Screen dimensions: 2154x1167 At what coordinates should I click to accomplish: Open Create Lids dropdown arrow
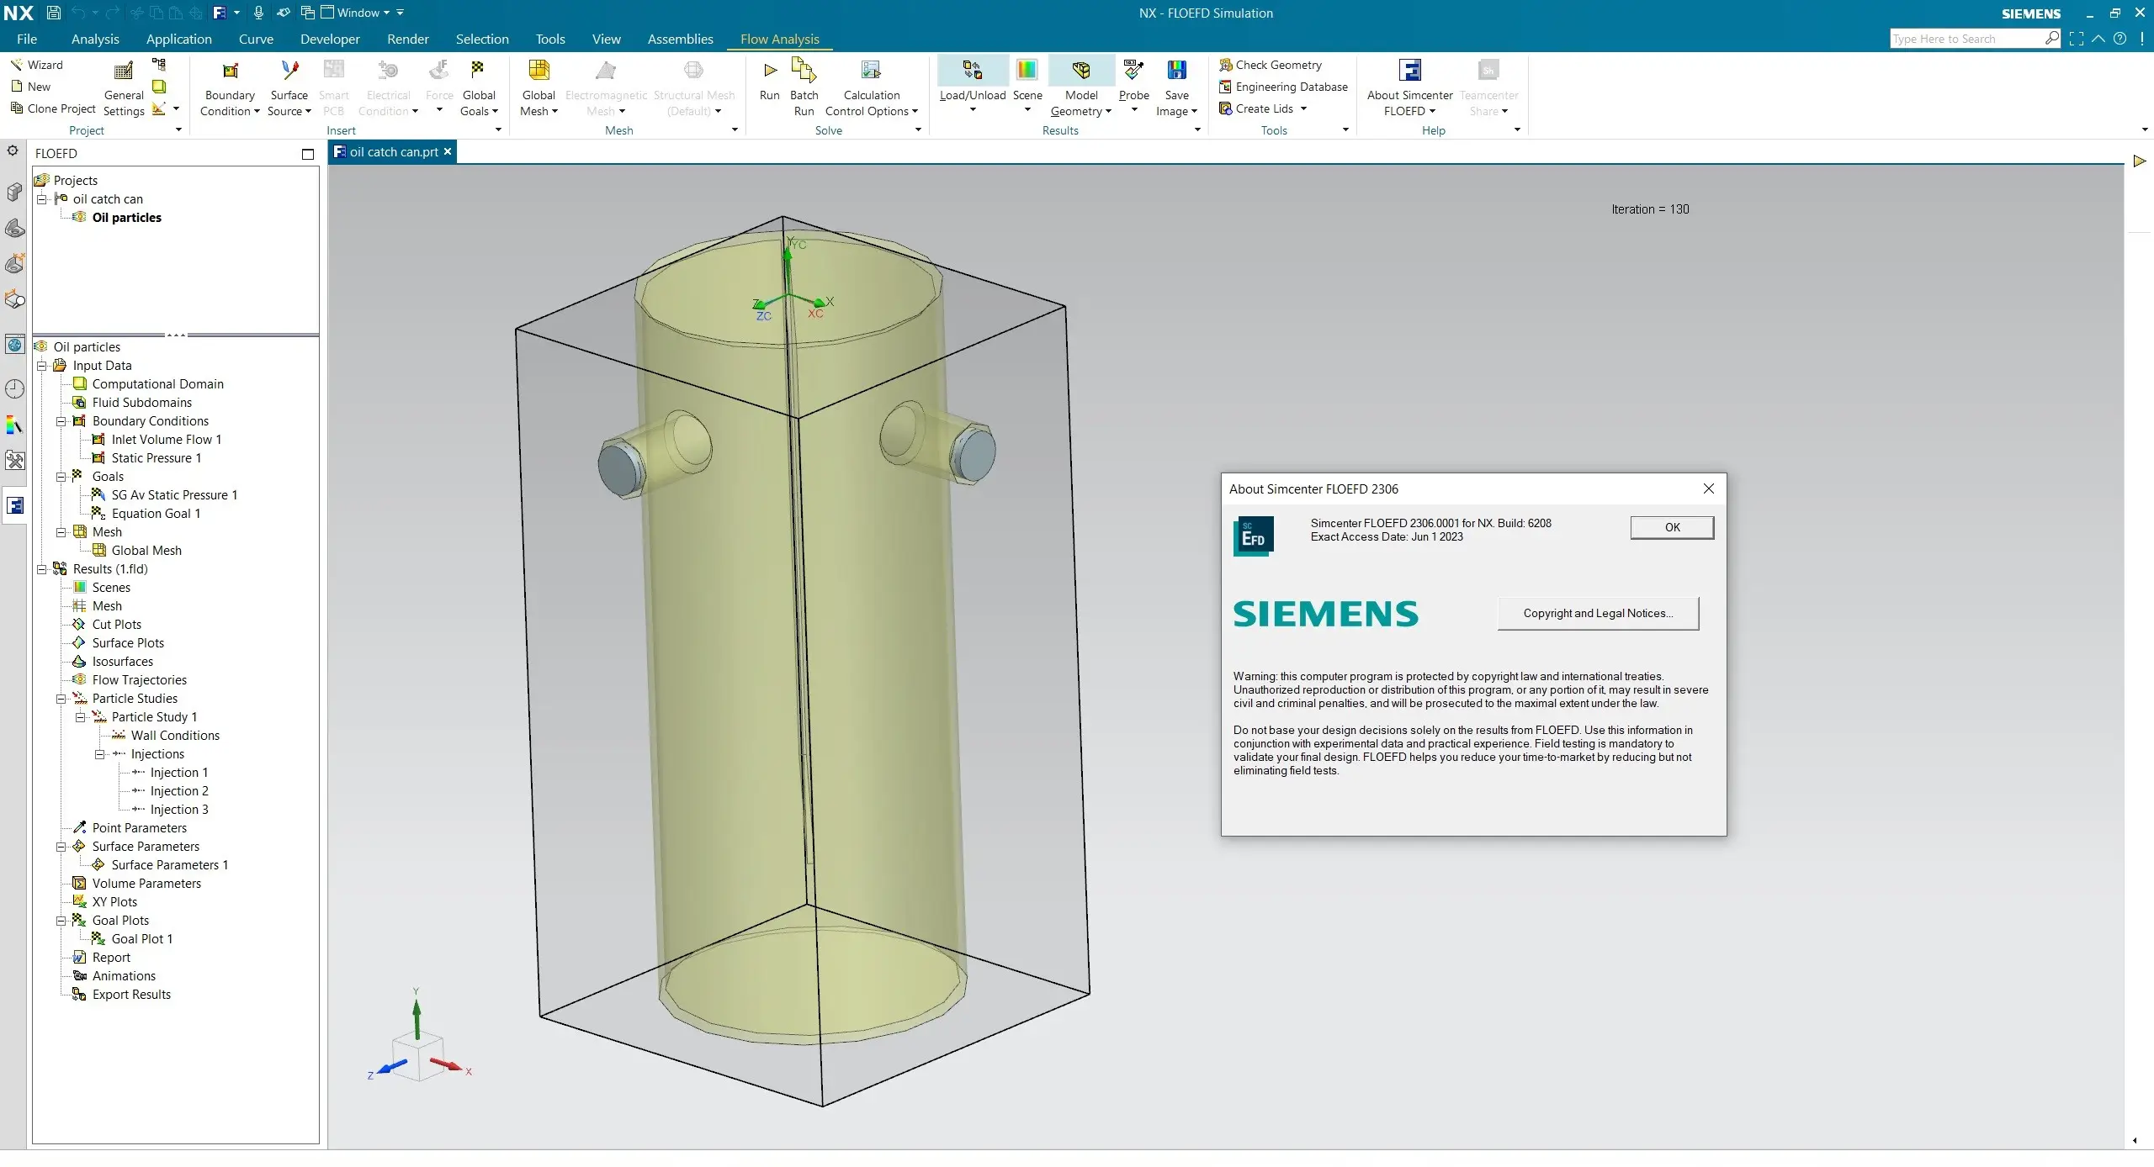[1303, 108]
